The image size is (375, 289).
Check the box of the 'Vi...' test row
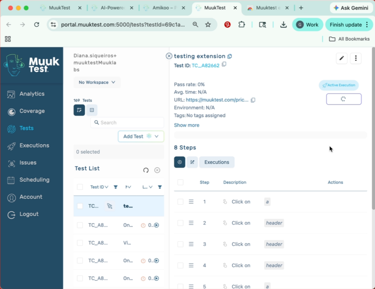(80, 243)
